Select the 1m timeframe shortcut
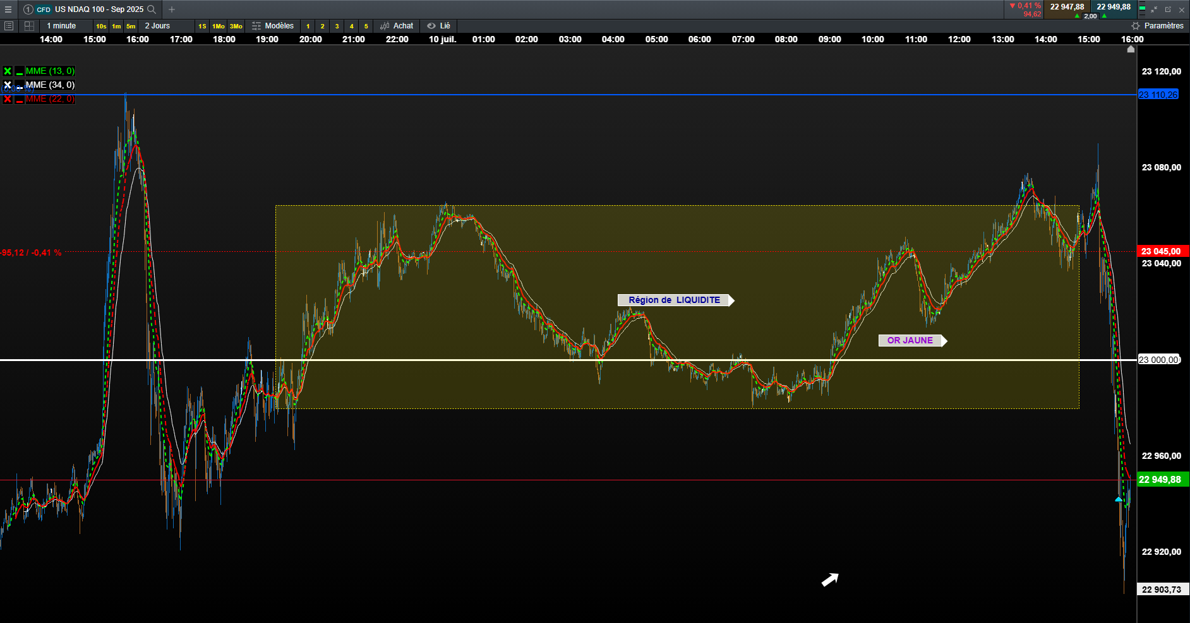1190x623 pixels. pos(116,26)
